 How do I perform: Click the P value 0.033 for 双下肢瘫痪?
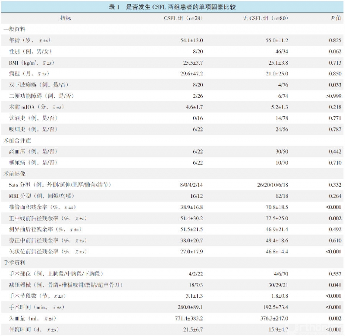pyautogui.click(x=336, y=85)
